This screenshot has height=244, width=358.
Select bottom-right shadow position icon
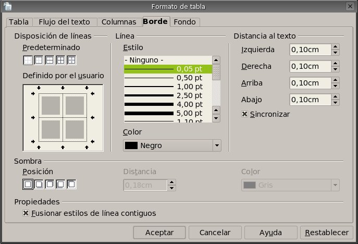click(39, 184)
